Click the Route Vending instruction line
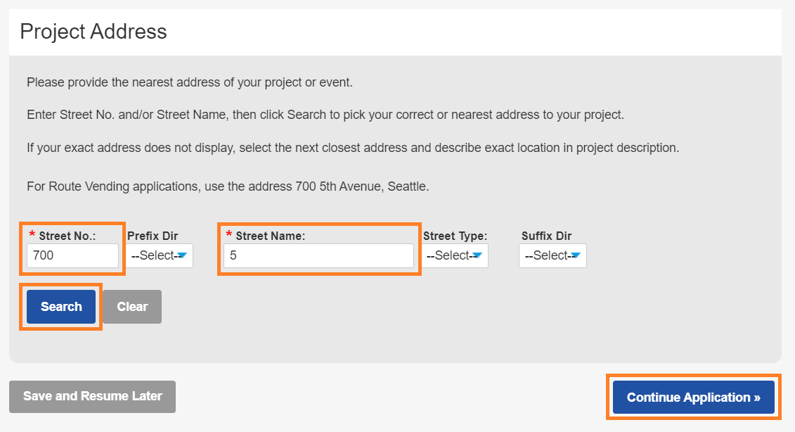 tap(228, 187)
